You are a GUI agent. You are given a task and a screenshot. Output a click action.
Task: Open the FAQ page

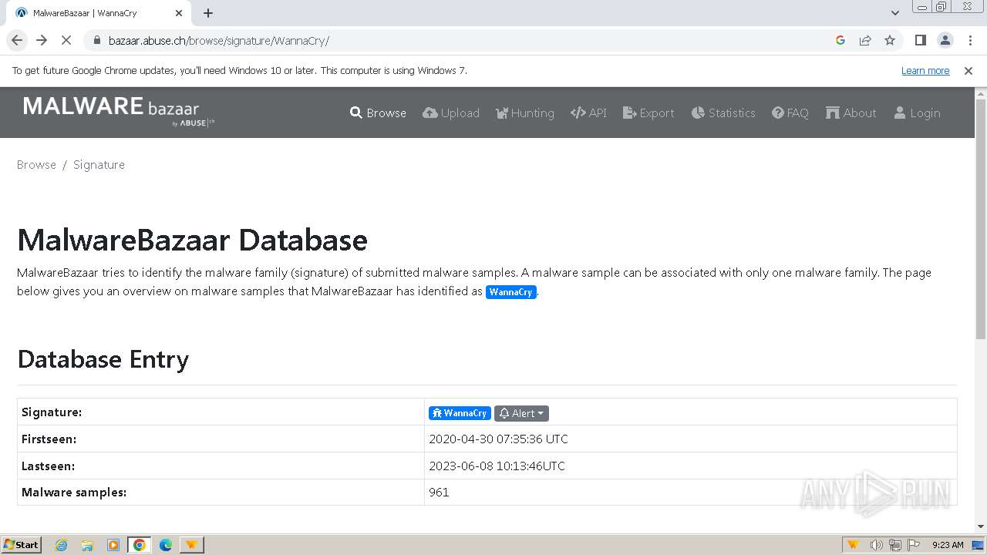click(790, 113)
